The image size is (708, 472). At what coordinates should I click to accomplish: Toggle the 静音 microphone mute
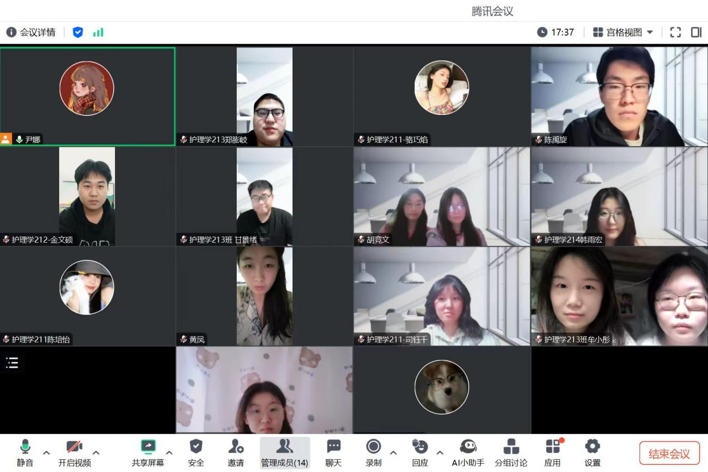(x=25, y=452)
